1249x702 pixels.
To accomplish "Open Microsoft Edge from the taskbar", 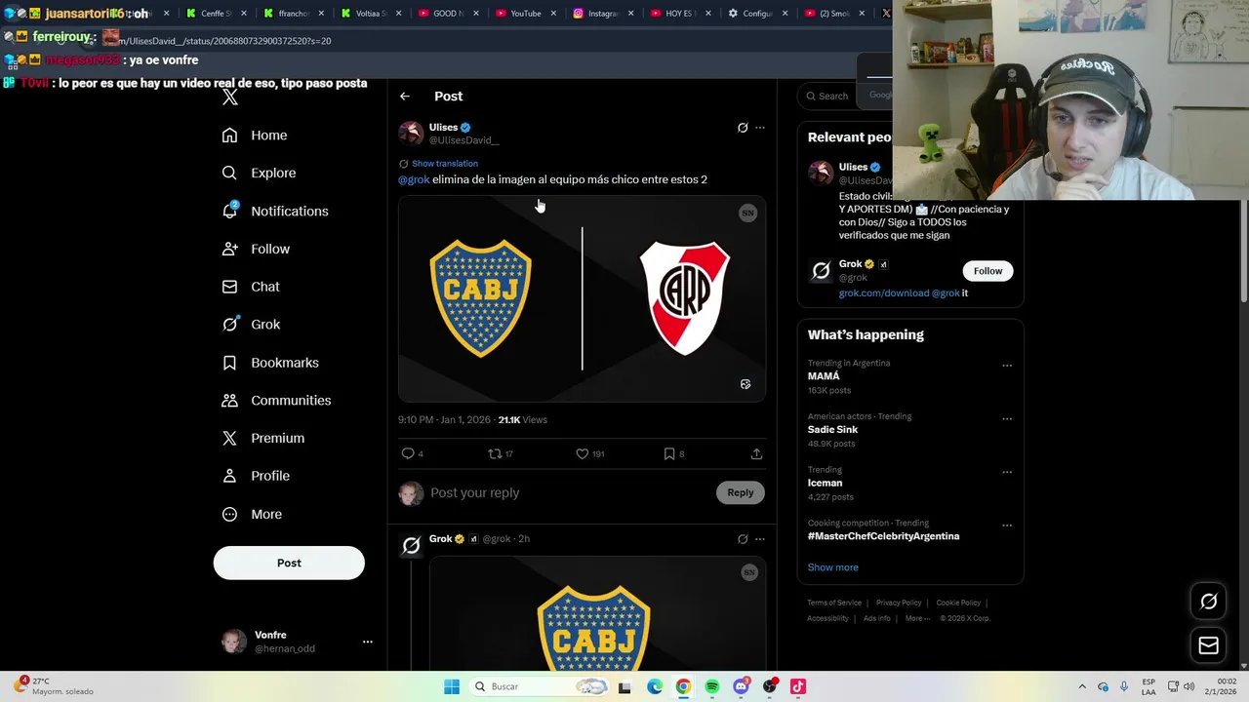I will tap(655, 686).
